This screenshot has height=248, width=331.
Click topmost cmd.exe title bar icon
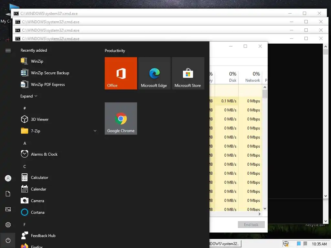[x=16, y=14]
